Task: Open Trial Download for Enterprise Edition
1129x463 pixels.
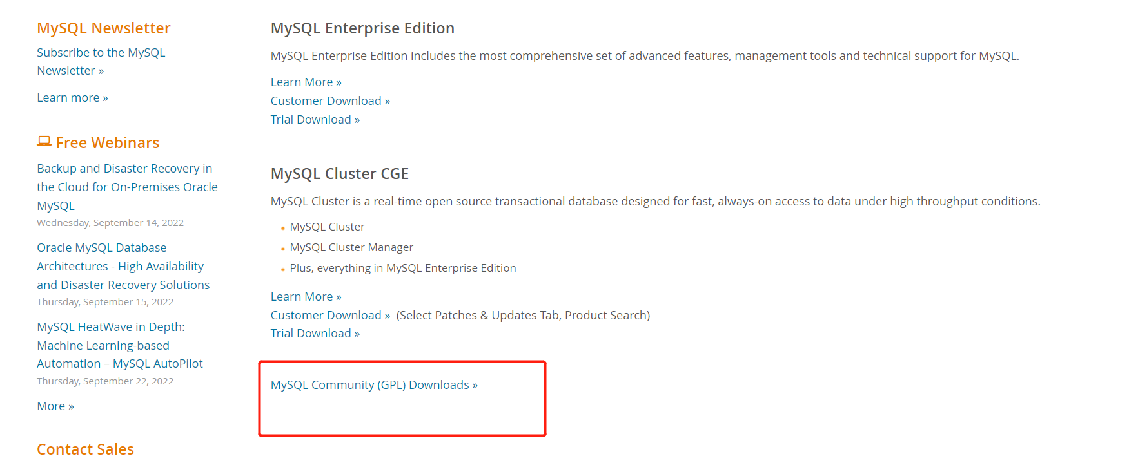Action: pyautogui.click(x=315, y=120)
